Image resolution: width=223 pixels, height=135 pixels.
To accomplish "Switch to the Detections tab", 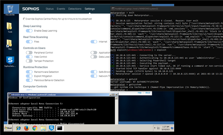I will (75, 9).
